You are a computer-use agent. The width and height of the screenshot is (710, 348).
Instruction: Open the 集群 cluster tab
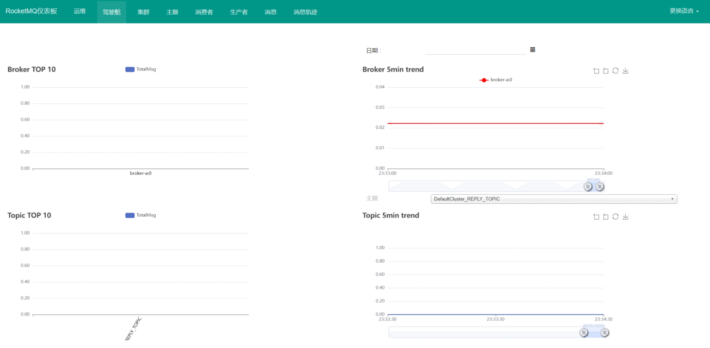point(144,12)
